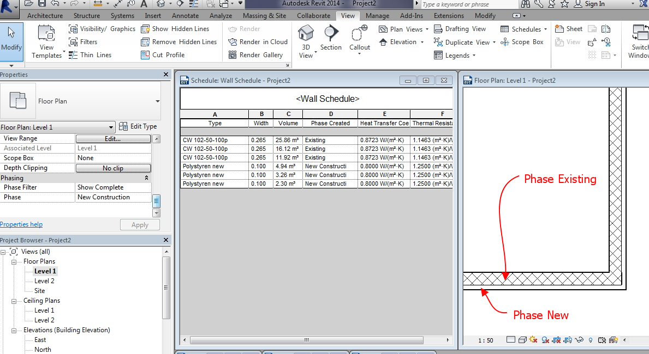
Task: Create a new Sheet
Action: click(568, 29)
